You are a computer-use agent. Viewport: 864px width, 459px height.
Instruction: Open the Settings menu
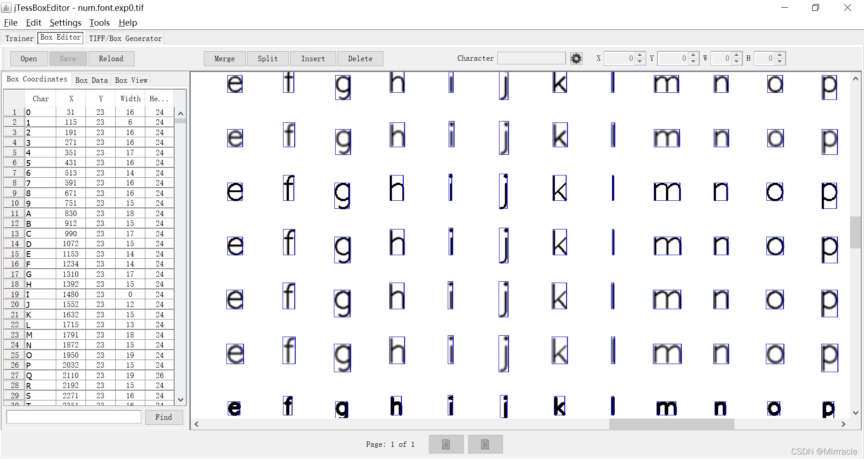point(65,22)
